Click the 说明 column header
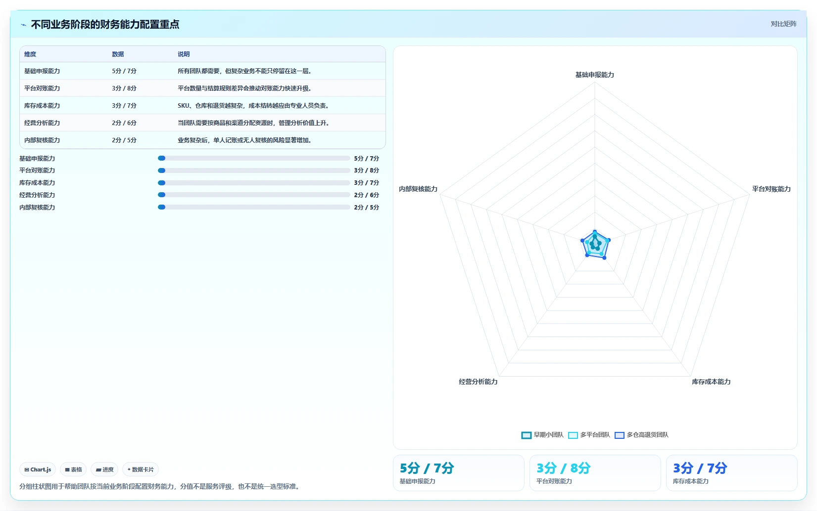The width and height of the screenshot is (817, 511). click(x=184, y=54)
